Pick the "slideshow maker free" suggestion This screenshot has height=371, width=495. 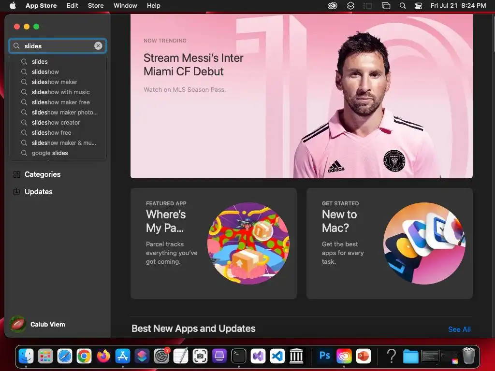[58, 102]
